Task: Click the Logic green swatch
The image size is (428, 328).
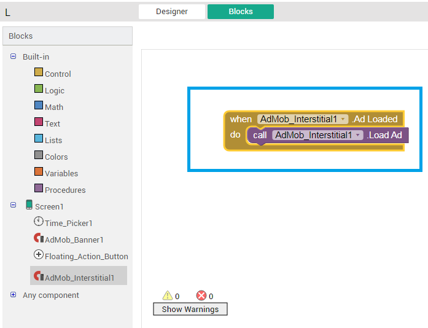Action: [39, 89]
